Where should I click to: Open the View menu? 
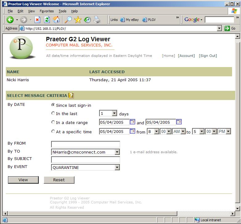point(31,11)
